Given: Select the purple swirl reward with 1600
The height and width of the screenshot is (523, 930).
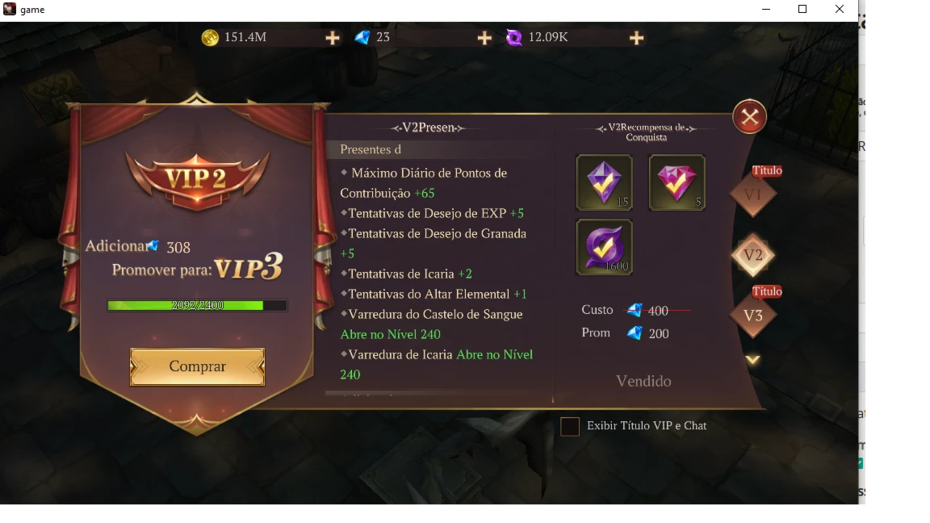Looking at the screenshot, I should point(605,247).
